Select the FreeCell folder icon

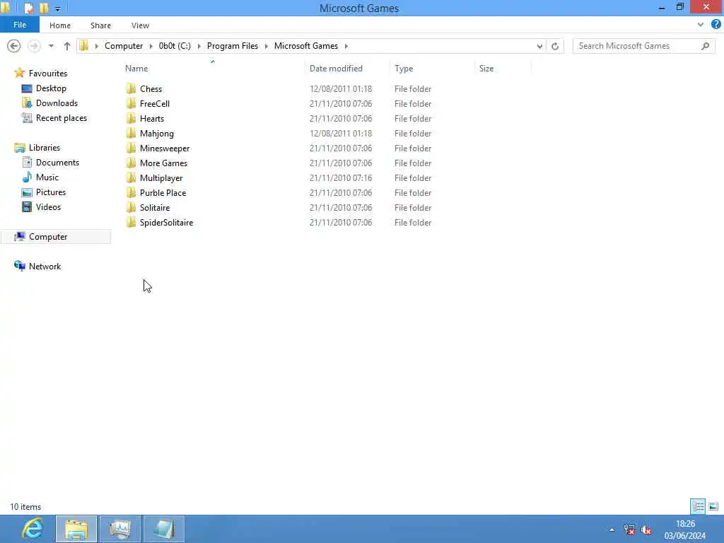tap(132, 103)
